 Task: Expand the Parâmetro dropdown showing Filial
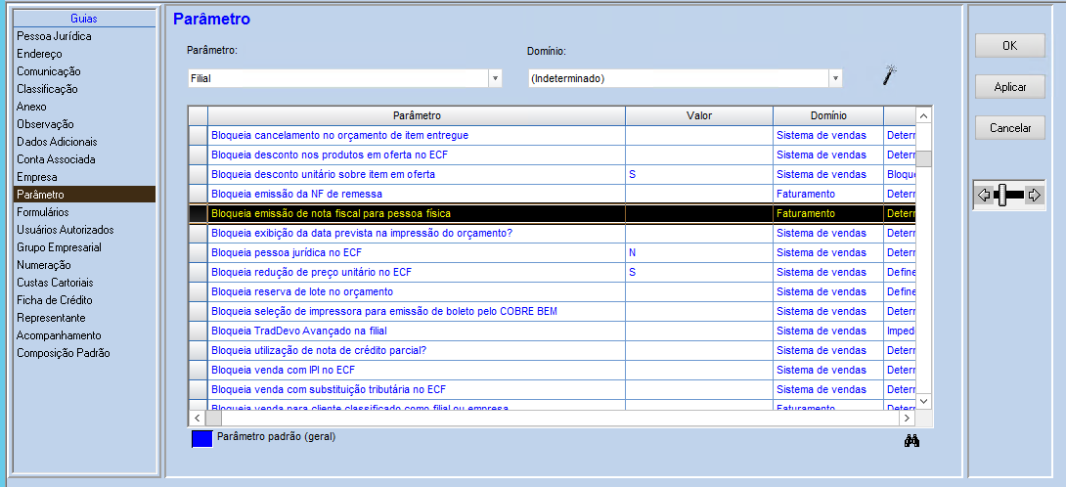click(x=494, y=78)
